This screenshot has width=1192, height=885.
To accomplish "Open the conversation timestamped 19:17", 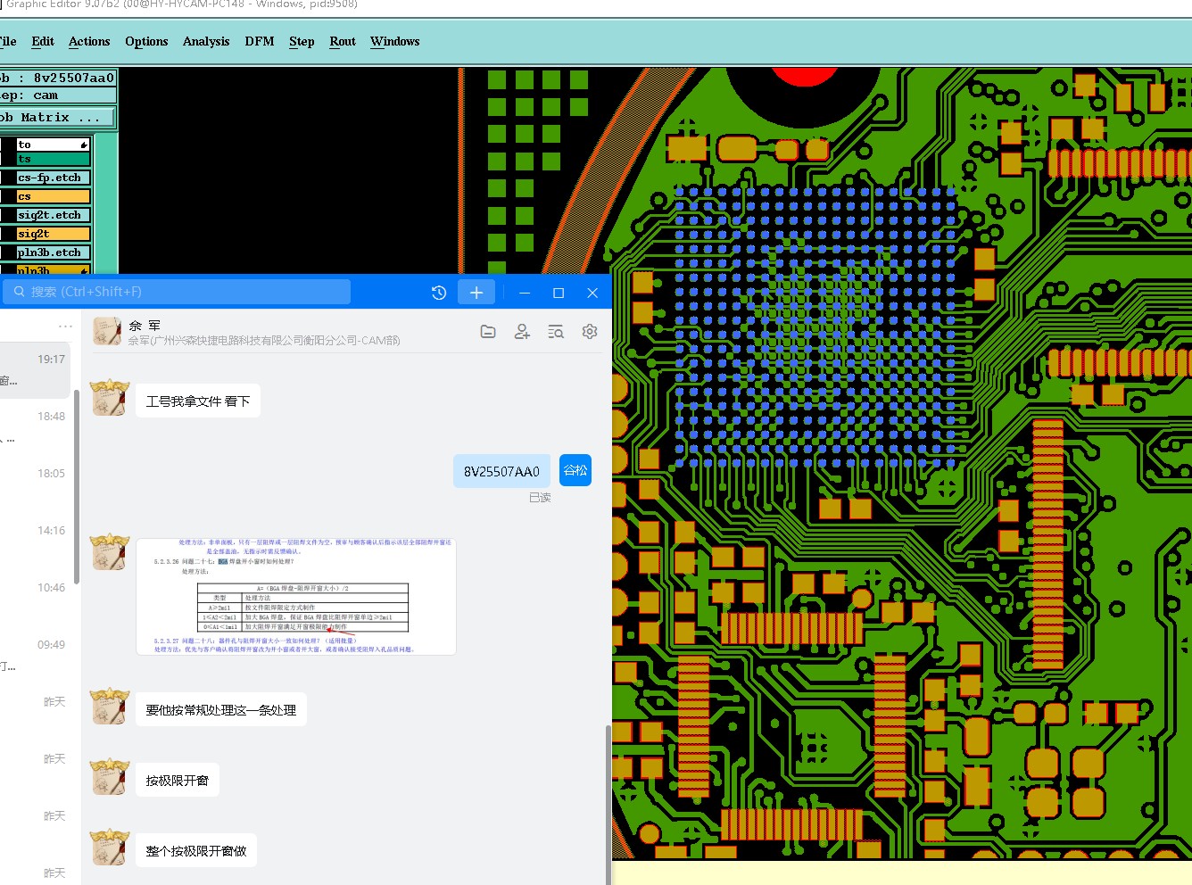I will point(35,369).
